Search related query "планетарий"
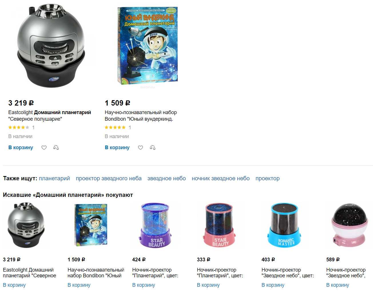Screen dimensions: 373x291 click(54, 178)
